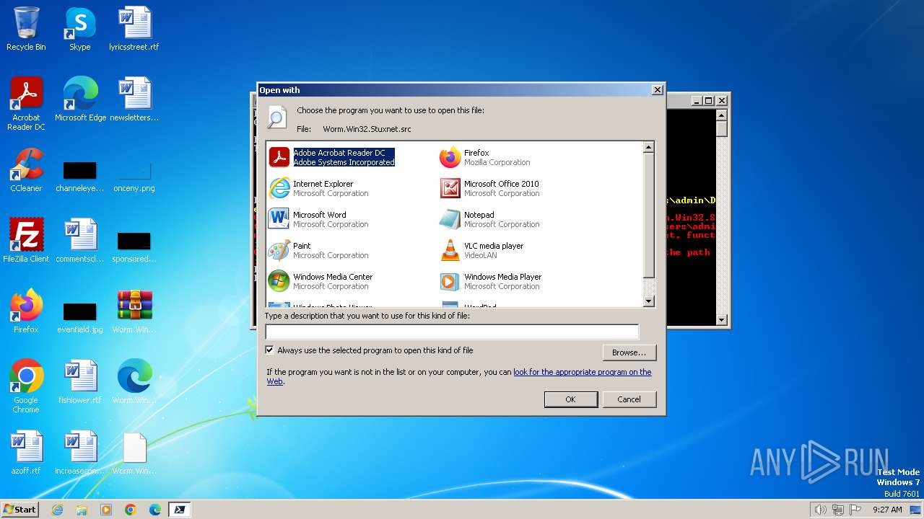Select Windows Media Center program entry

click(321, 281)
